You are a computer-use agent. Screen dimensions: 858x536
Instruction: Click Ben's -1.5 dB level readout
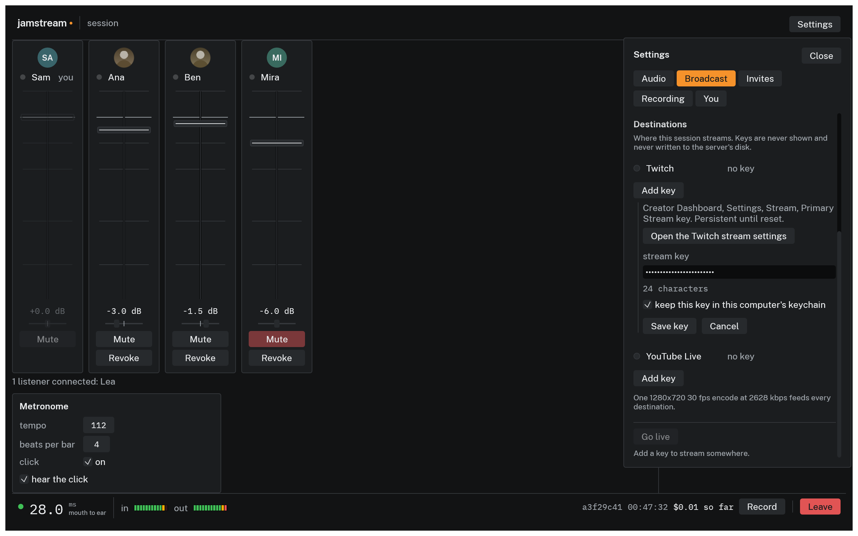point(200,311)
